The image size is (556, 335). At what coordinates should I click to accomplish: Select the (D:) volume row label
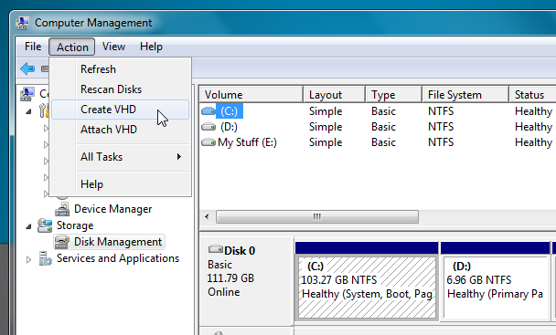229,127
